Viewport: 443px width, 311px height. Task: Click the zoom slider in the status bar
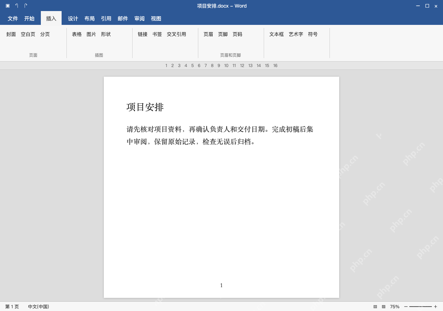(x=421, y=307)
